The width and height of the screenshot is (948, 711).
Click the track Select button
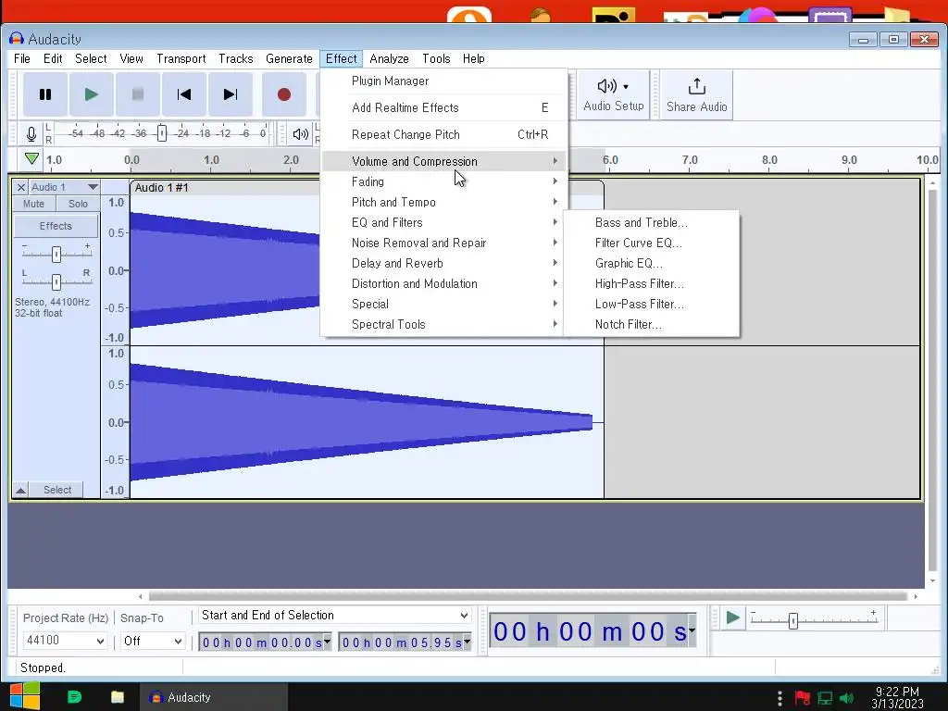coord(56,490)
